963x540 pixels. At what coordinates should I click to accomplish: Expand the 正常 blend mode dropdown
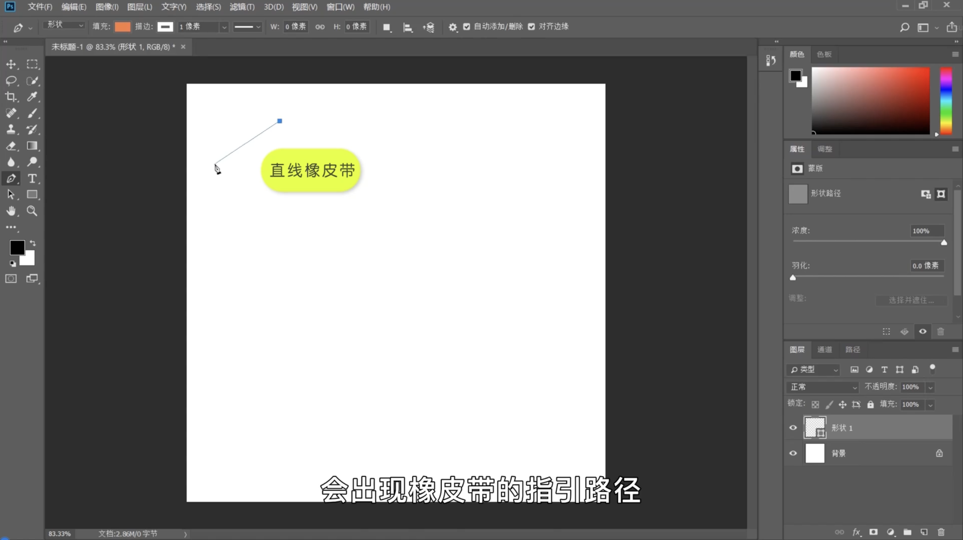point(823,387)
